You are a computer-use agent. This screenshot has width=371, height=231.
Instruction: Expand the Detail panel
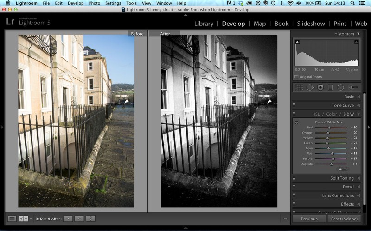358,187
